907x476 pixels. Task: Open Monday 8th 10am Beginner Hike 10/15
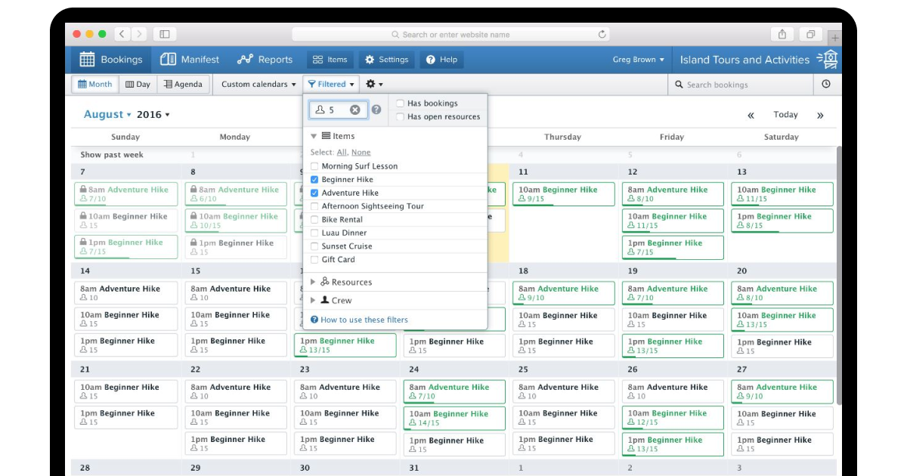pyautogui.click(x=236, y=221)
